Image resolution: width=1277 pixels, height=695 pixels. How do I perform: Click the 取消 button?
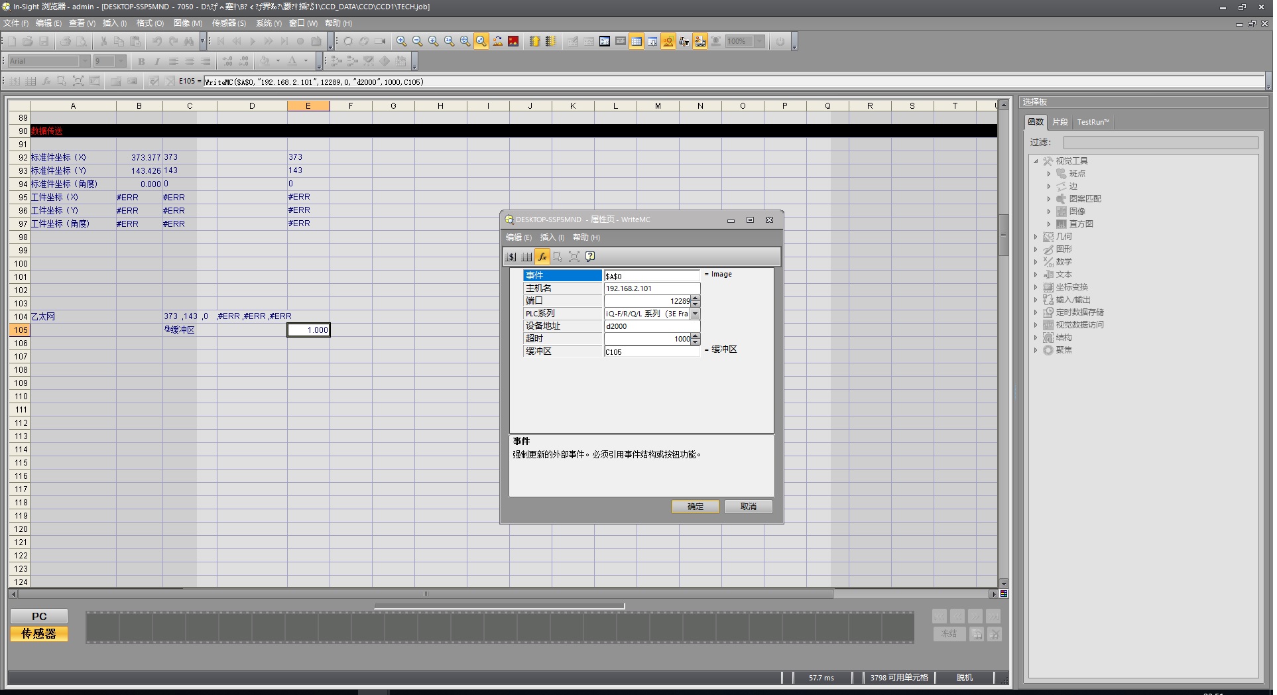[748, 507]
